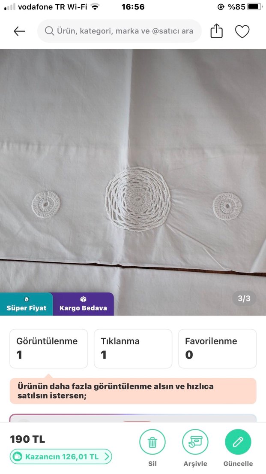Click the search magnifier icon

pyautogui.click(x=49, y=31)
